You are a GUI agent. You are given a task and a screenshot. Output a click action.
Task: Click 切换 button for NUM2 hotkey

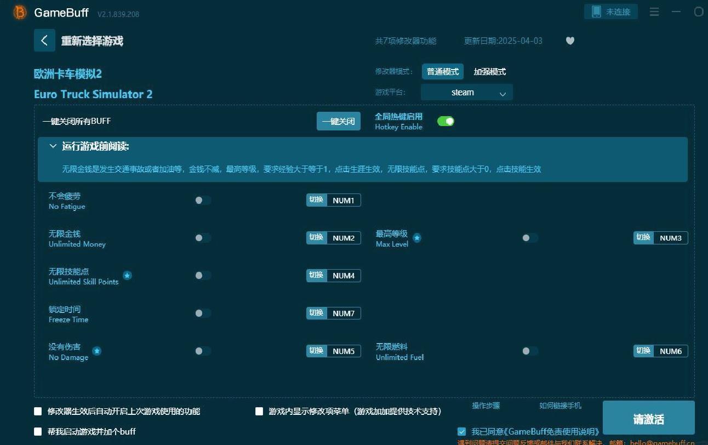click(x=316, y=238)
